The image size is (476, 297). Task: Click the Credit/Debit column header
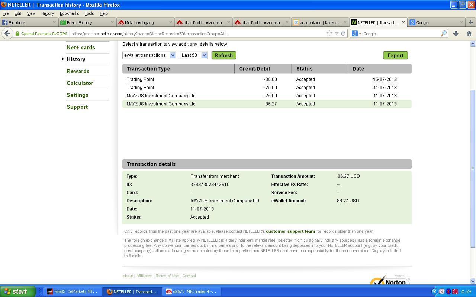pyautogui.click(x=263, y=69)
